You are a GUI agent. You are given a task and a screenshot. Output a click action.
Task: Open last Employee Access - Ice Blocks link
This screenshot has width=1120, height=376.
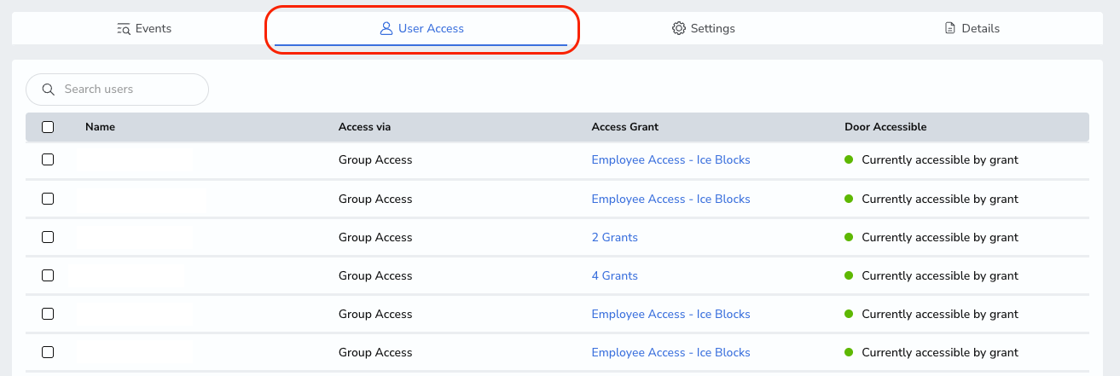click(670, 352)
